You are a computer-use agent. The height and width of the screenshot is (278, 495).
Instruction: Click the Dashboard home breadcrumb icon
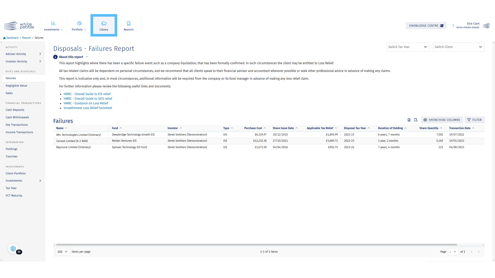(x=4, y=38)
